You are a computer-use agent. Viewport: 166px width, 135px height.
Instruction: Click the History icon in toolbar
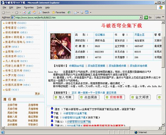pos(69,13)
